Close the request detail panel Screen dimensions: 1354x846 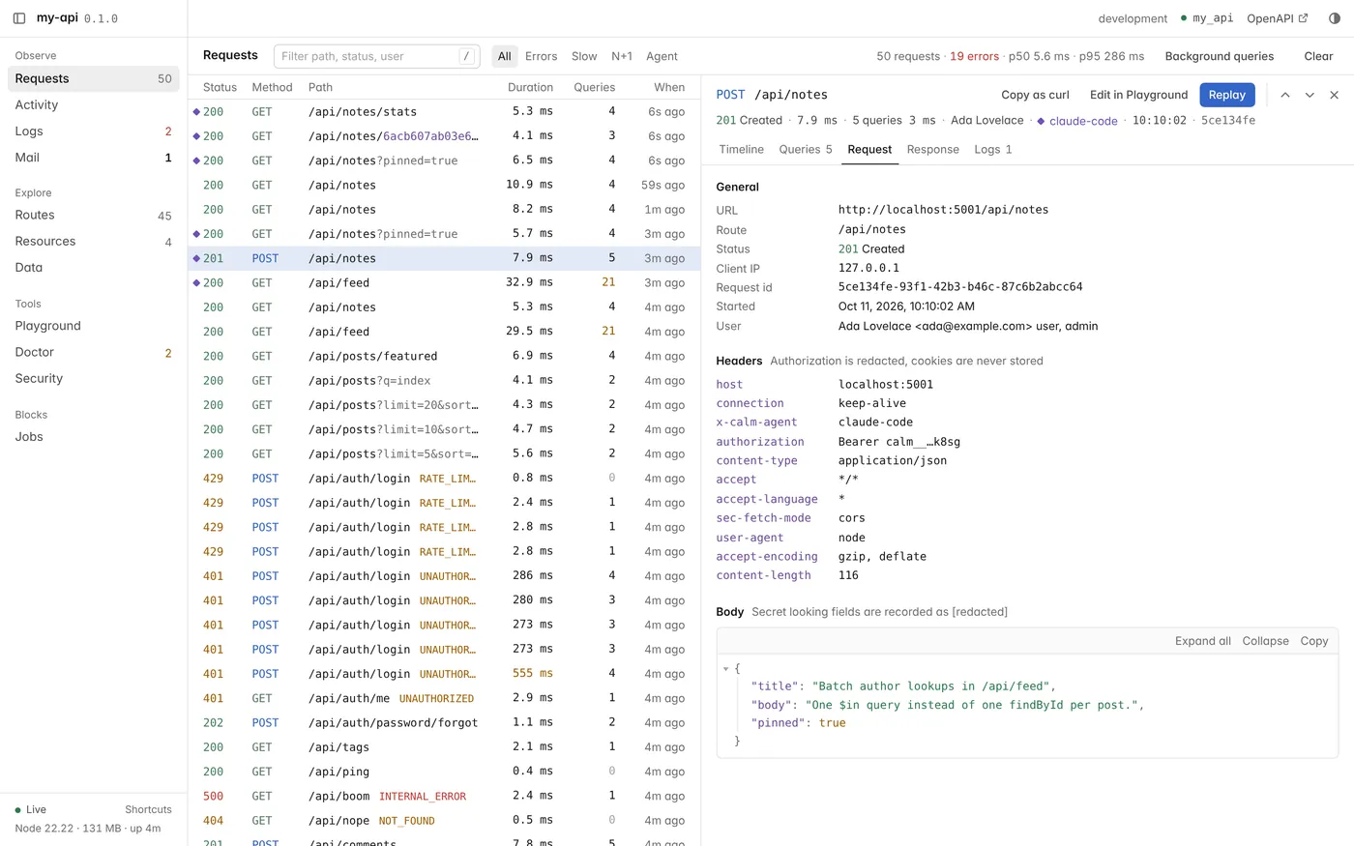(1334, 95)
